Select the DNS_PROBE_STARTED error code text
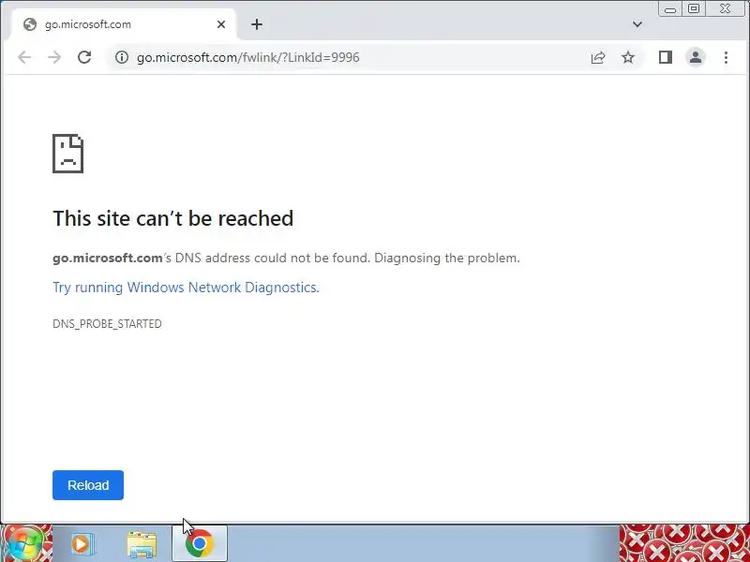Screen dimensions: 750x562 click(x=107, y=323)
